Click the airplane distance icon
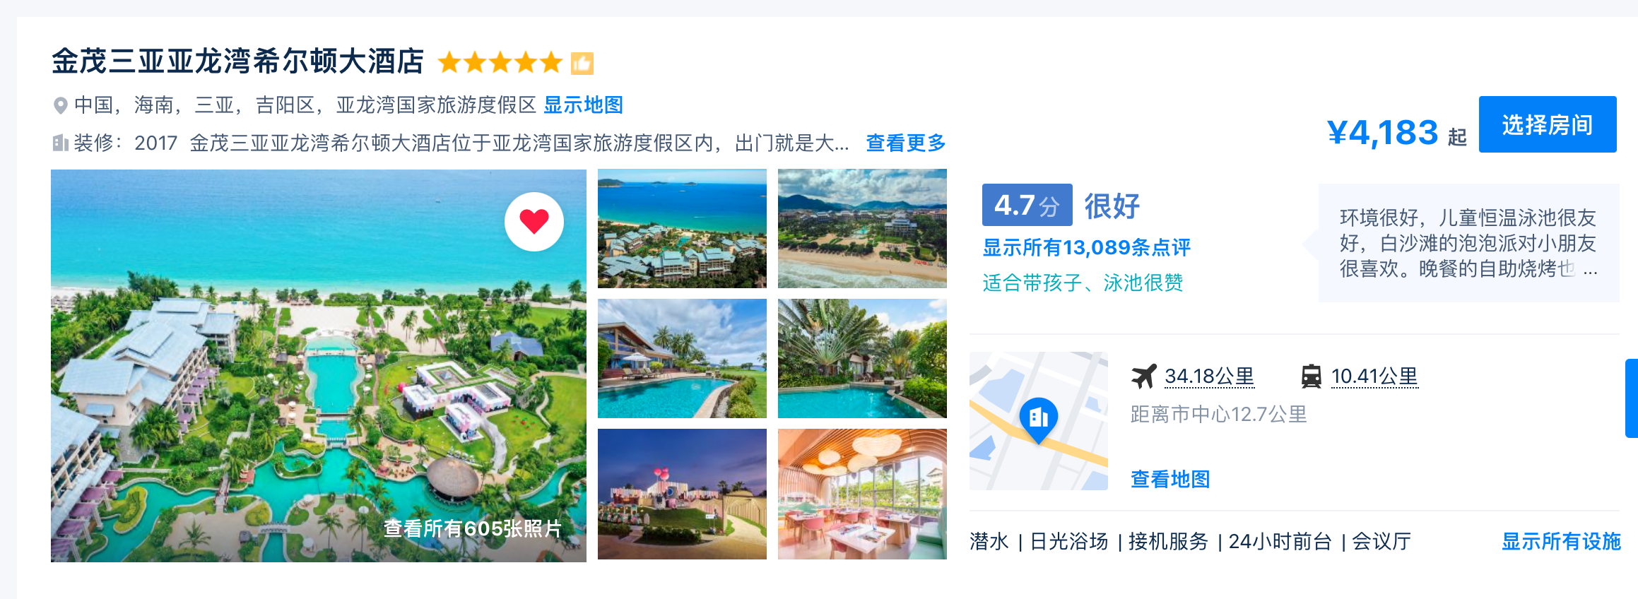This screenshot has height=599, width=1638. coord(1143,376)
